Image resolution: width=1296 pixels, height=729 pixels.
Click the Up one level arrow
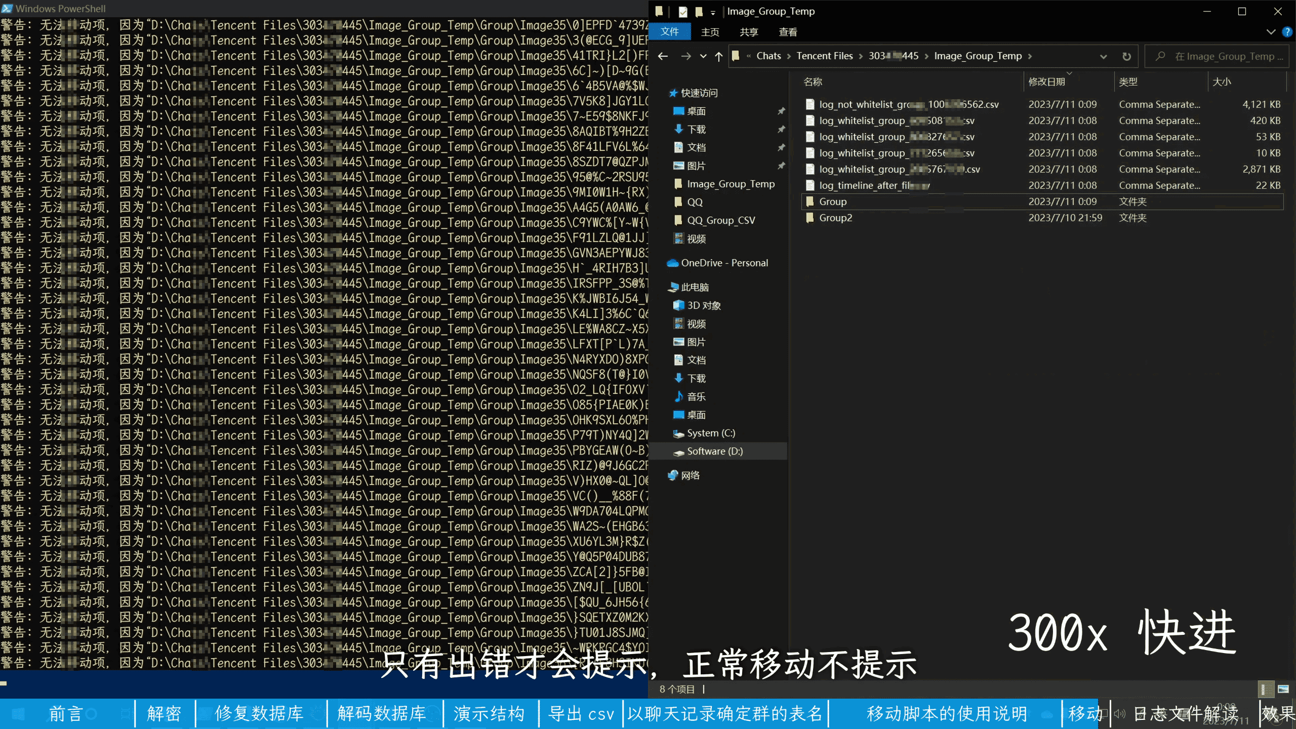click(718, 56)
